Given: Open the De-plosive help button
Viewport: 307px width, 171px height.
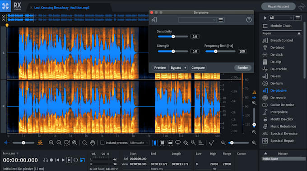Looking at the screenshot, I should (249, 20).
